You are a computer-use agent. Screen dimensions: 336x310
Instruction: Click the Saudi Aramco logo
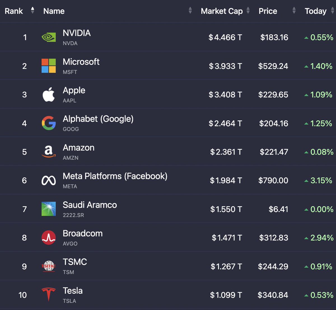point(49,209)
